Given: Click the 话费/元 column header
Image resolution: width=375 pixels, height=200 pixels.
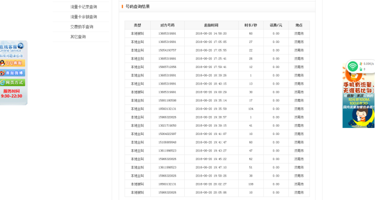Looking at the screenshot, I should 276,25.
